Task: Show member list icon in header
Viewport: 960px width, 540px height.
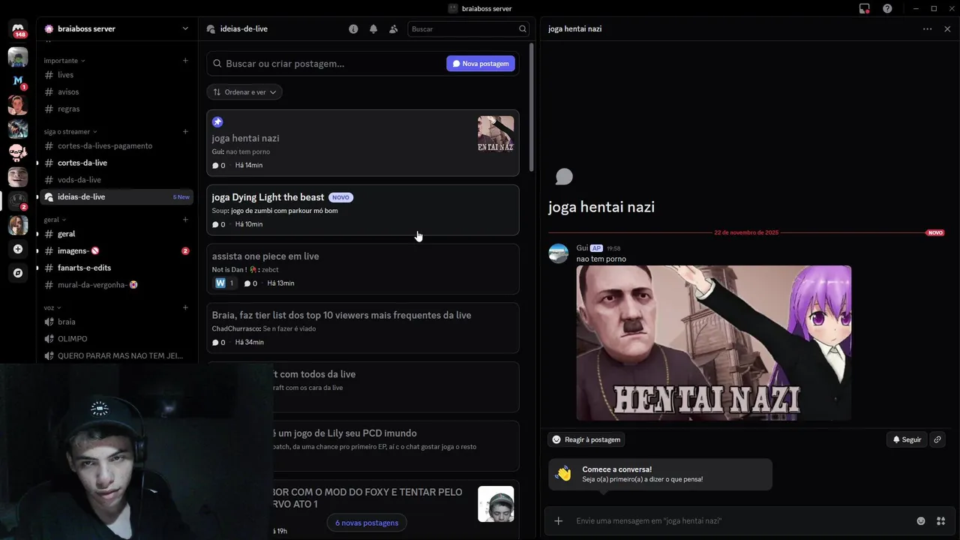Action: (394, 29)
